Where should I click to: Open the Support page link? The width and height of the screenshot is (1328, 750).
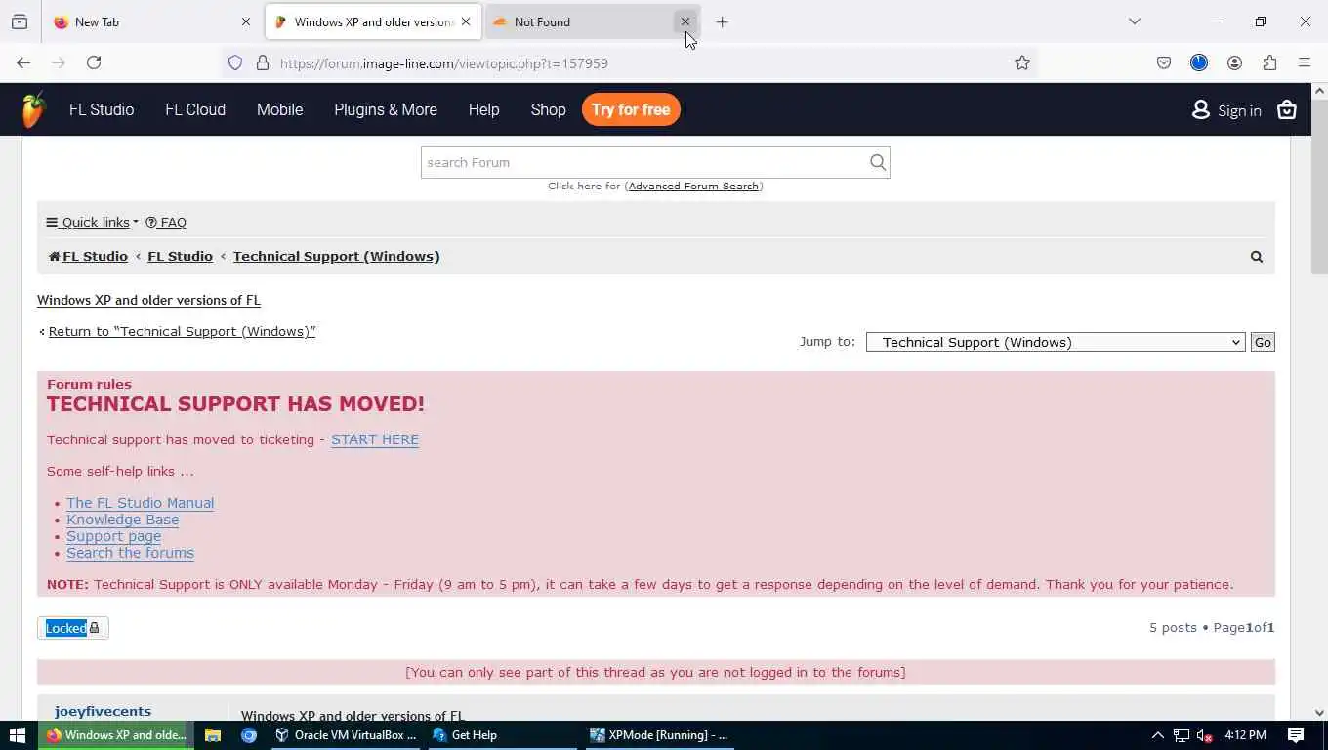coord(113,536)
